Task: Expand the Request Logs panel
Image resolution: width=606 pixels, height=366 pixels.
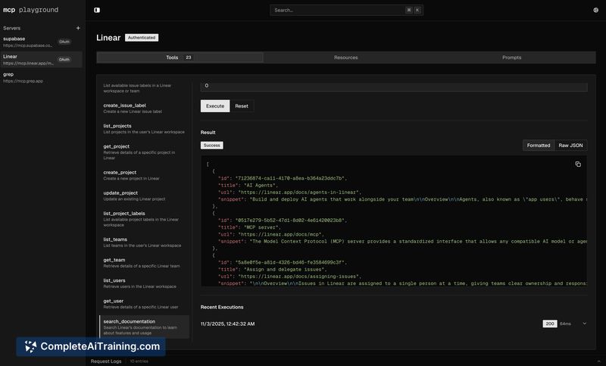Action: (106, 361)
